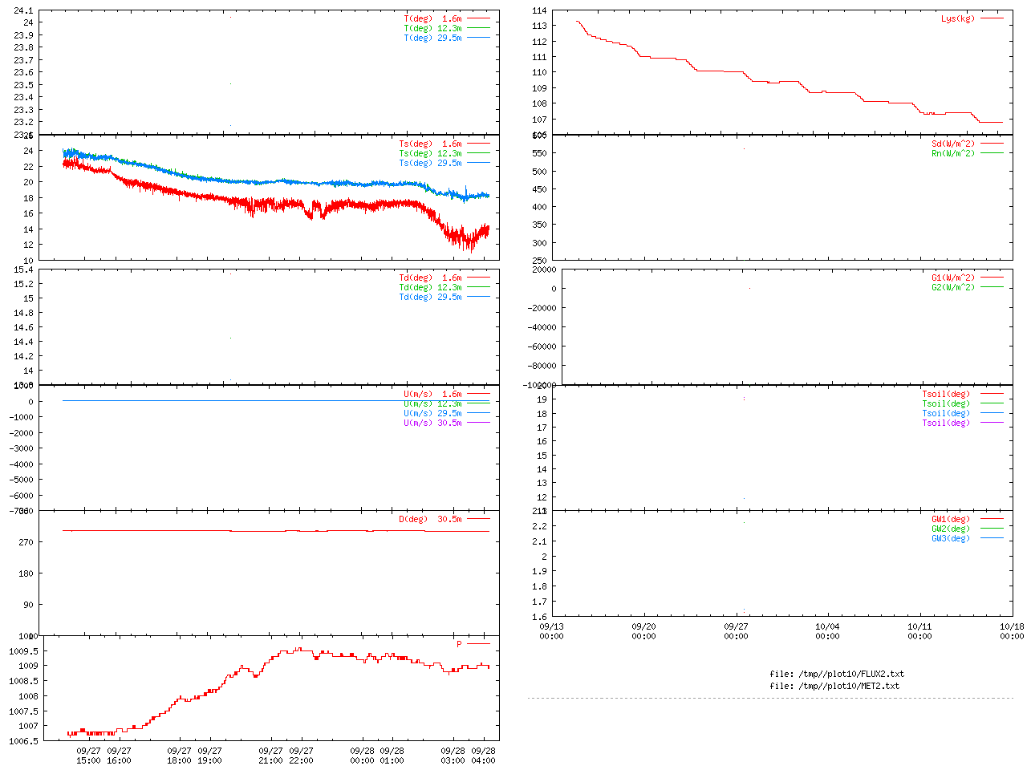This screenshot has width=1027, height=770.
Task: Click the 'T(deg) 1.6m' legend label
Action: coord(433,18)
